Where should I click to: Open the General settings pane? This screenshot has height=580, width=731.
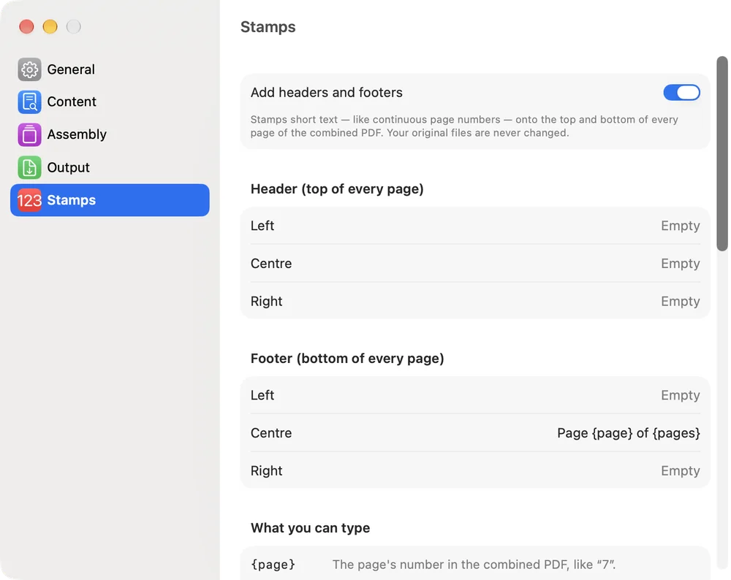[x=110, y=70]
